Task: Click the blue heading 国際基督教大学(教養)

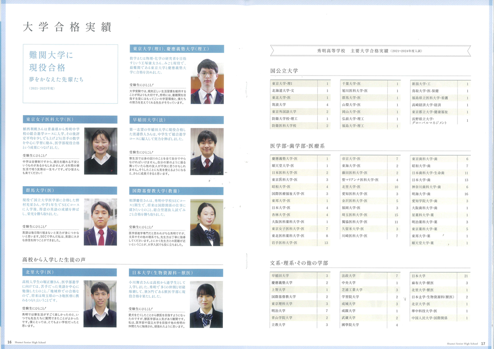Action: (176, 191)
